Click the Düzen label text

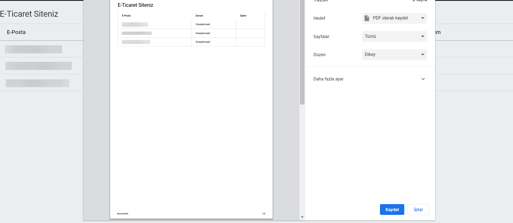pyautogui.click(x=319, y=55)
